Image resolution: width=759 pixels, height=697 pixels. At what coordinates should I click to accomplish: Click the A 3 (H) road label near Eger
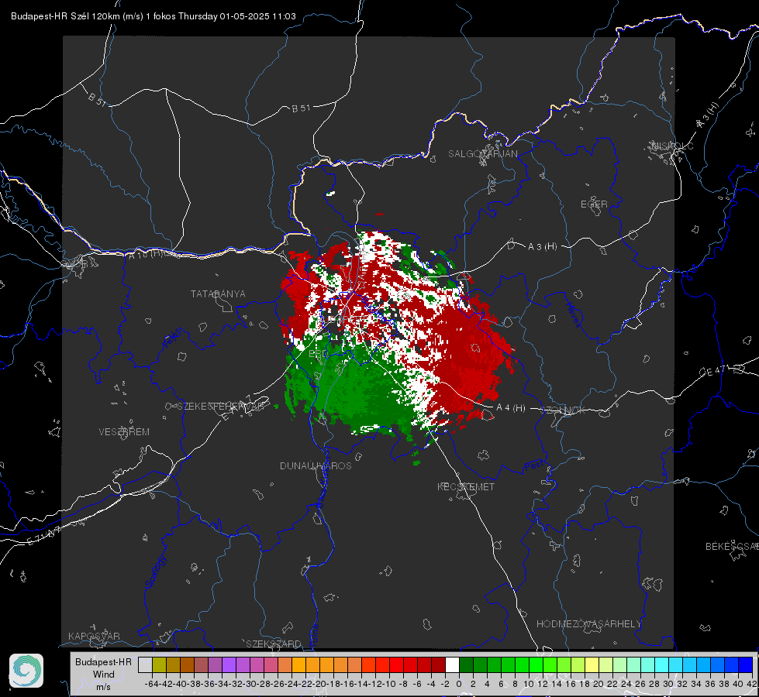pyautogui.click(x=542, y=247)
